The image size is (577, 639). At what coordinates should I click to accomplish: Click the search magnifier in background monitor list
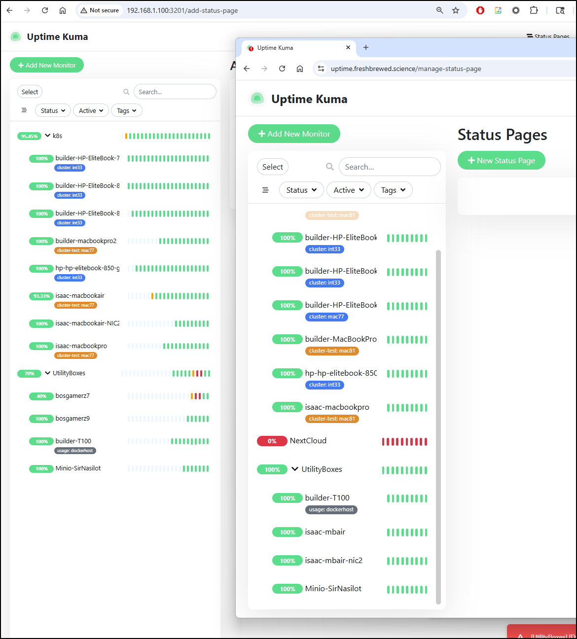click(126, 92)
